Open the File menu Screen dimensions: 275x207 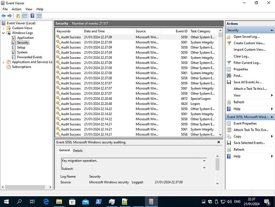pyautogui.click(x=5, y=9)
